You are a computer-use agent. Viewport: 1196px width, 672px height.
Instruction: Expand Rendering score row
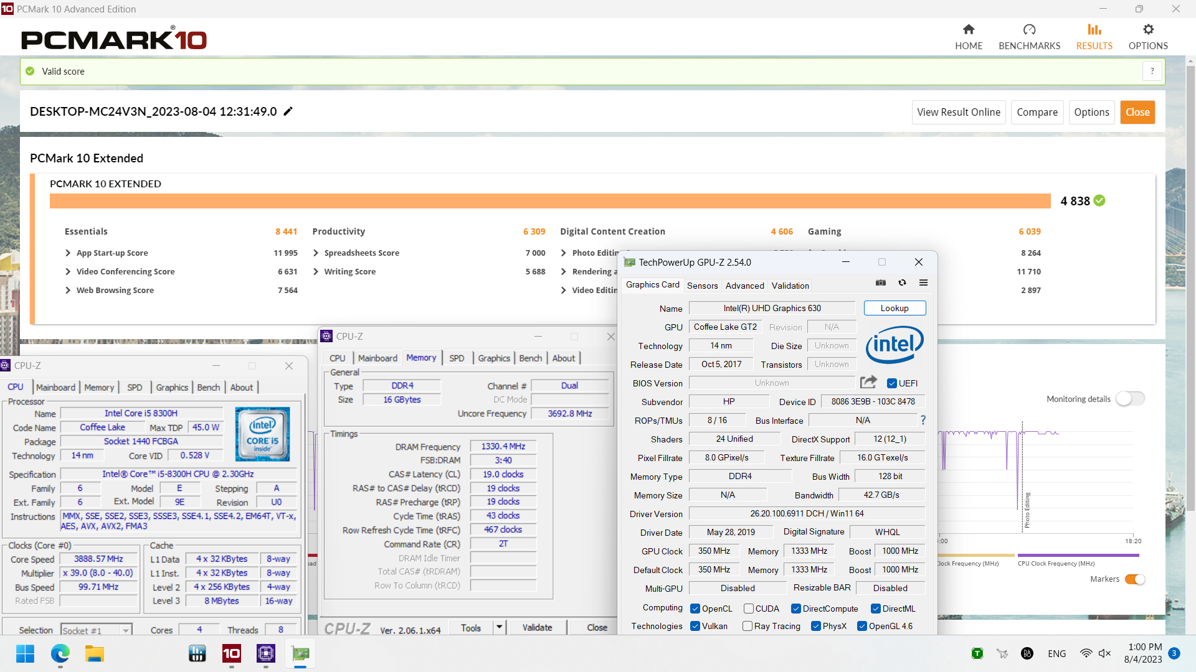click(564, 271)
